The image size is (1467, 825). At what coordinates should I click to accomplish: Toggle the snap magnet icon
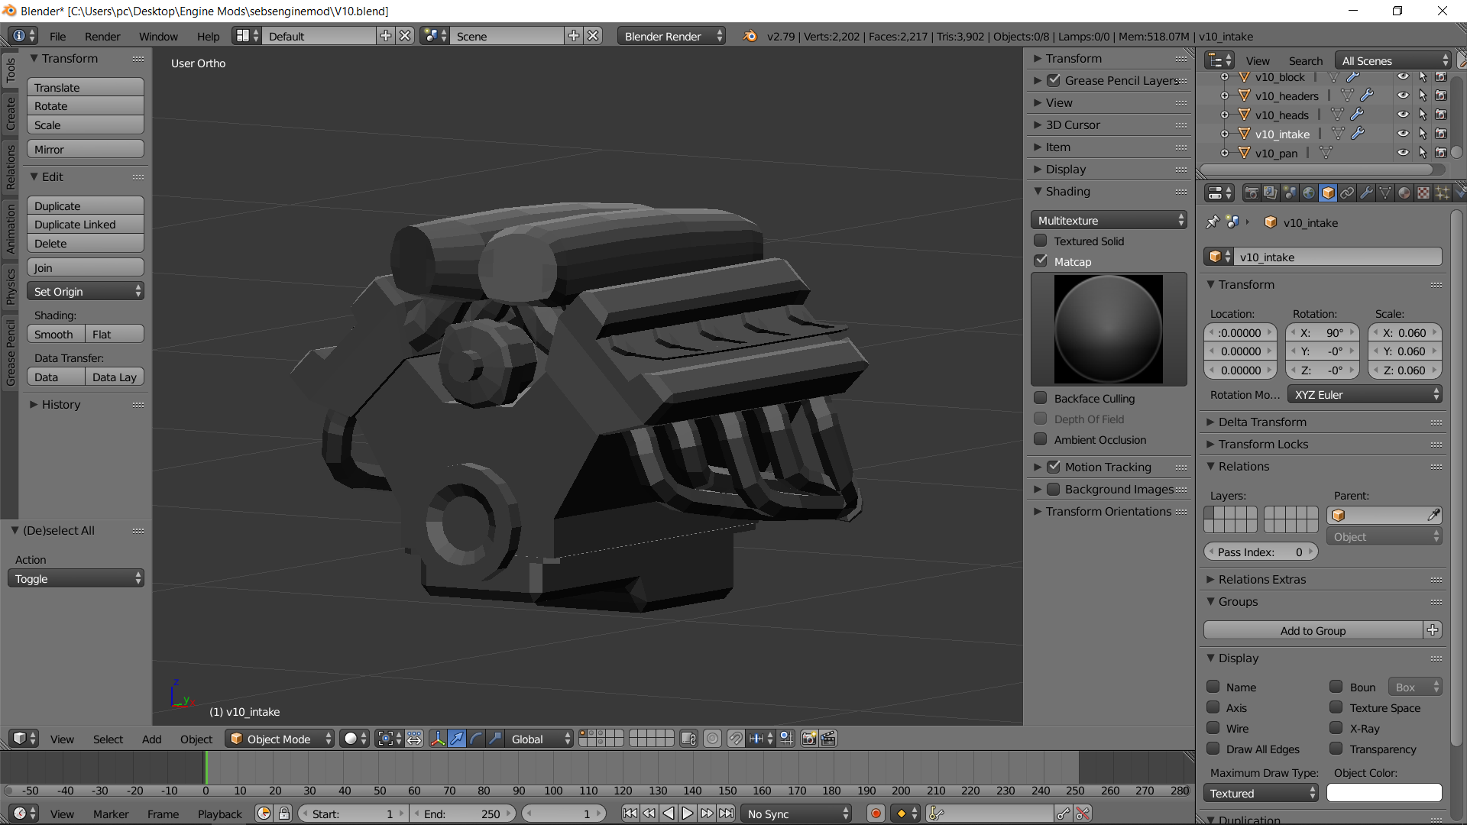(735, 739)
